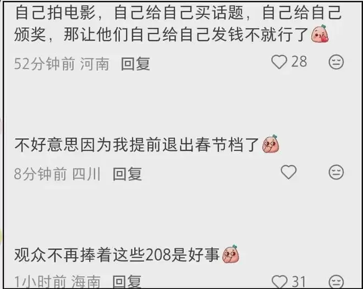Click the 8分钟前 timestamp
This screenshot has width=363, height=289.
click(x=40, y=174)
